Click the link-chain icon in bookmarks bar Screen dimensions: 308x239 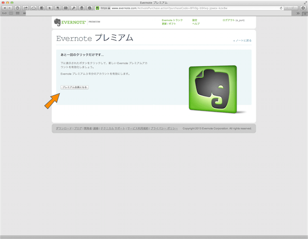[x=4, y=13]
